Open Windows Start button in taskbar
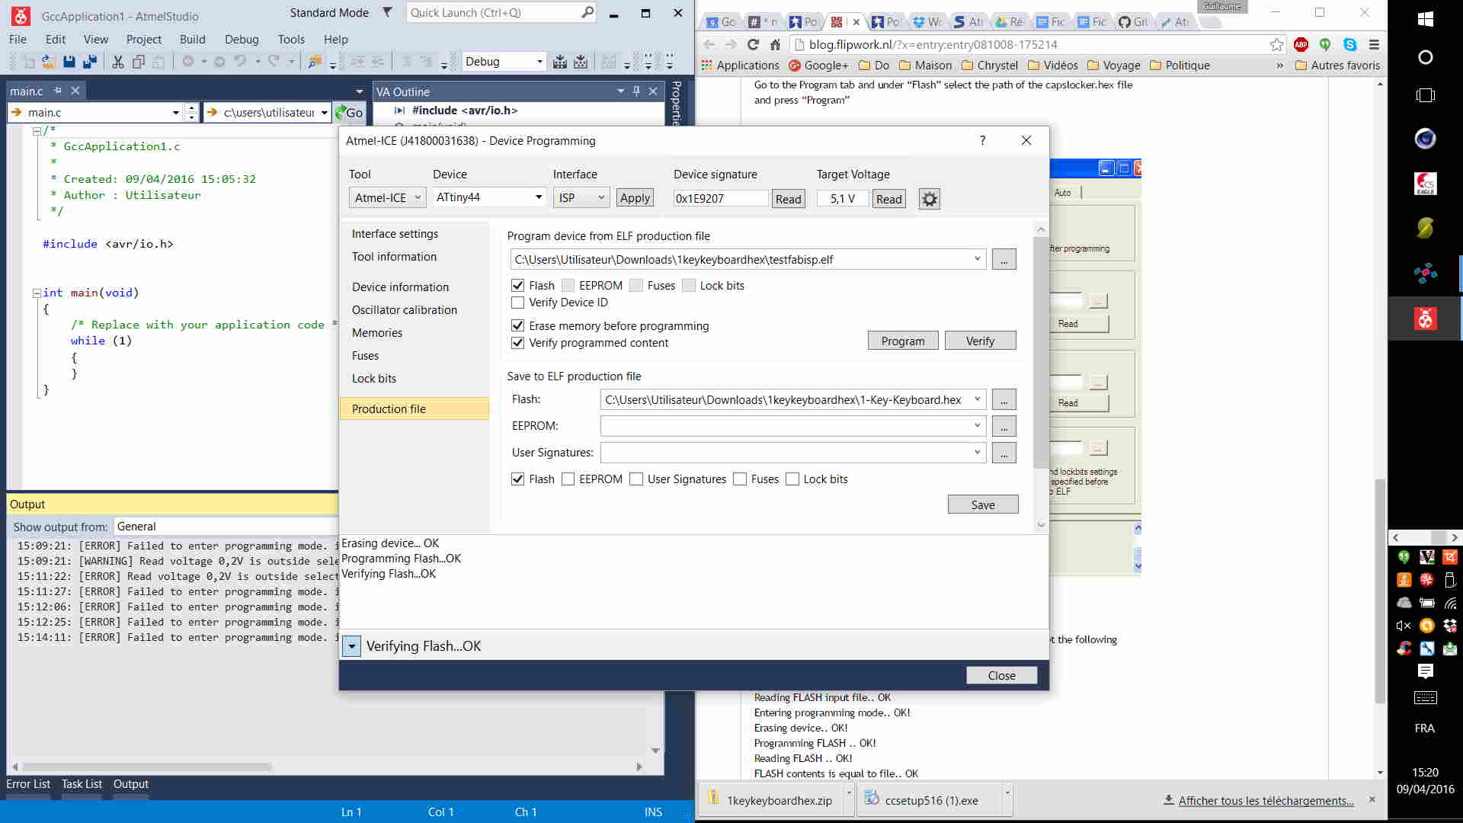Screen dimensions: 1463x823 [x=1426, y=20]
